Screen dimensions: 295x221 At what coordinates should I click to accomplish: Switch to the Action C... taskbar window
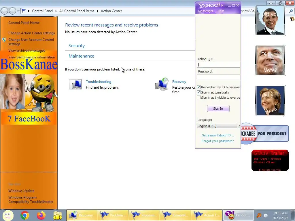207,215
